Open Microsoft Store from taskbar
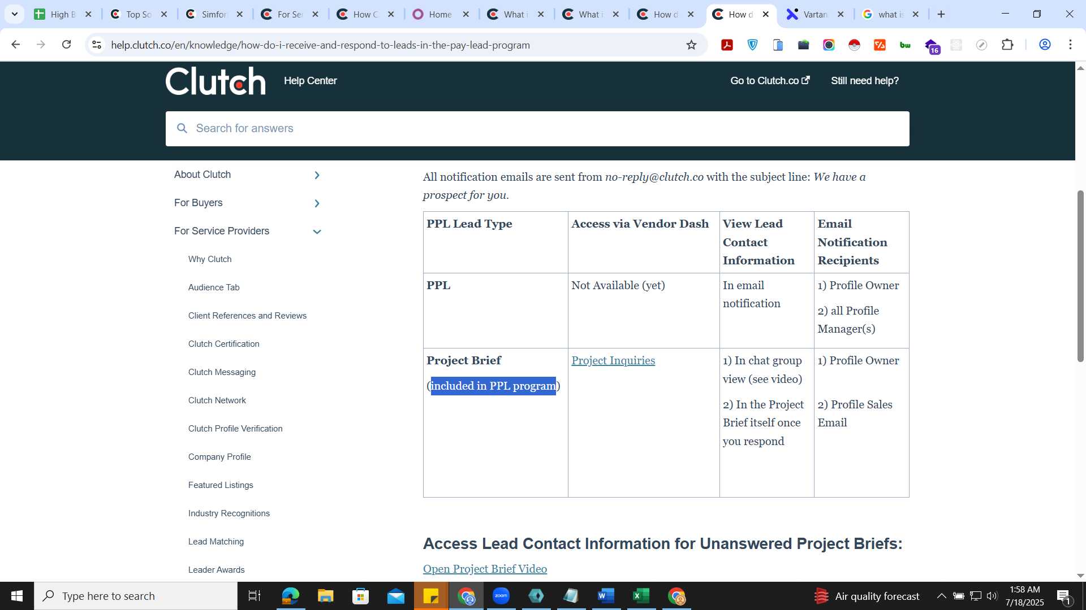This screenshot has width=1086, height=610. (360, 596)
